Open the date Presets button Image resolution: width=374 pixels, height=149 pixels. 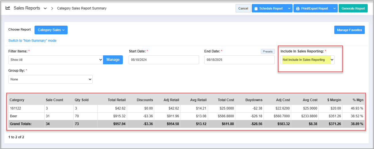click(268, 51)
